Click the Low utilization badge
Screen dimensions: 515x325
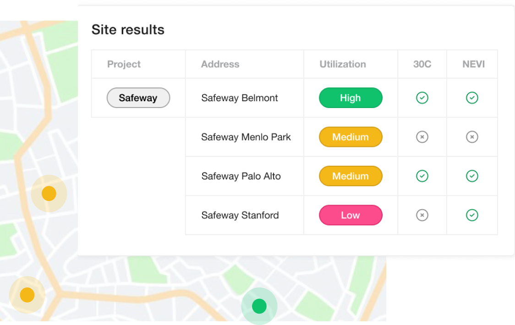[x=351, y=215]
